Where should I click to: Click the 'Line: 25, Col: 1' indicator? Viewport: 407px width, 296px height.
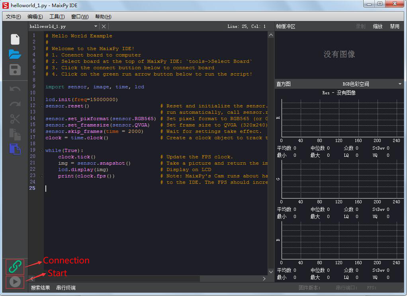pyautogui.click(x=247, y=27)
